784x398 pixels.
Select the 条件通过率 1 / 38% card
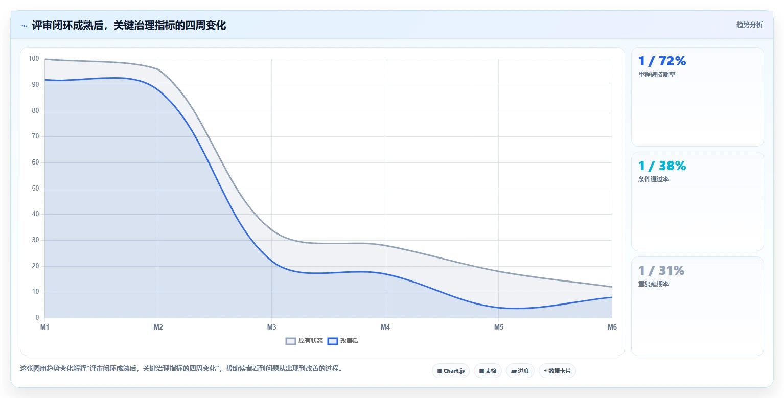click(697, 201)
